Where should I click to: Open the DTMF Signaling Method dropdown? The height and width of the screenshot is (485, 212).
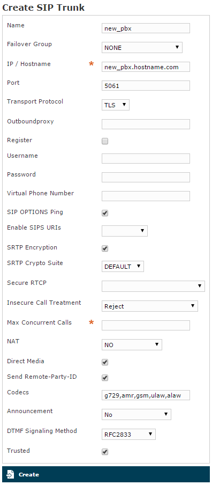[128, 434]
